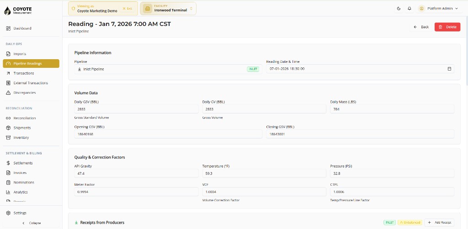This screenshot has width=468, height=229.
Task: Click the Inlet Pipeline field
Action: tap(168, 69)
